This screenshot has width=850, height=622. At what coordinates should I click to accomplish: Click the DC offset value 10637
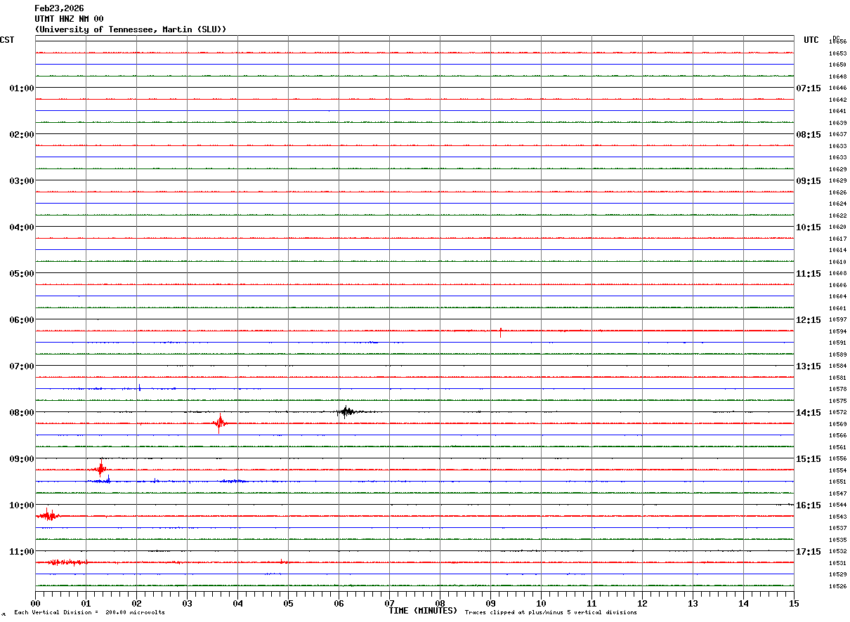(x=837, y=135)
